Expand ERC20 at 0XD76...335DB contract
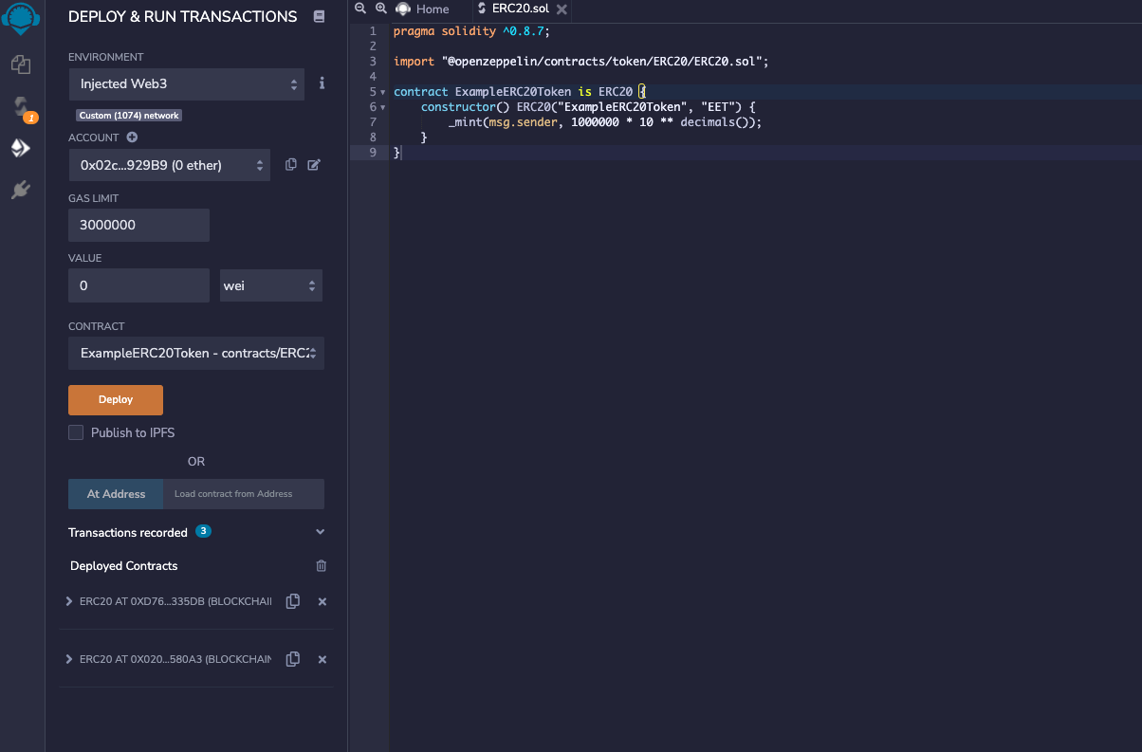The image size is (1142, 752). [69, 601]
